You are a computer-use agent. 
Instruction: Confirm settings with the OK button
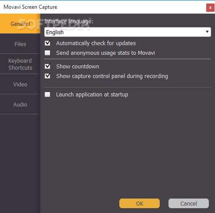point(140,203)
